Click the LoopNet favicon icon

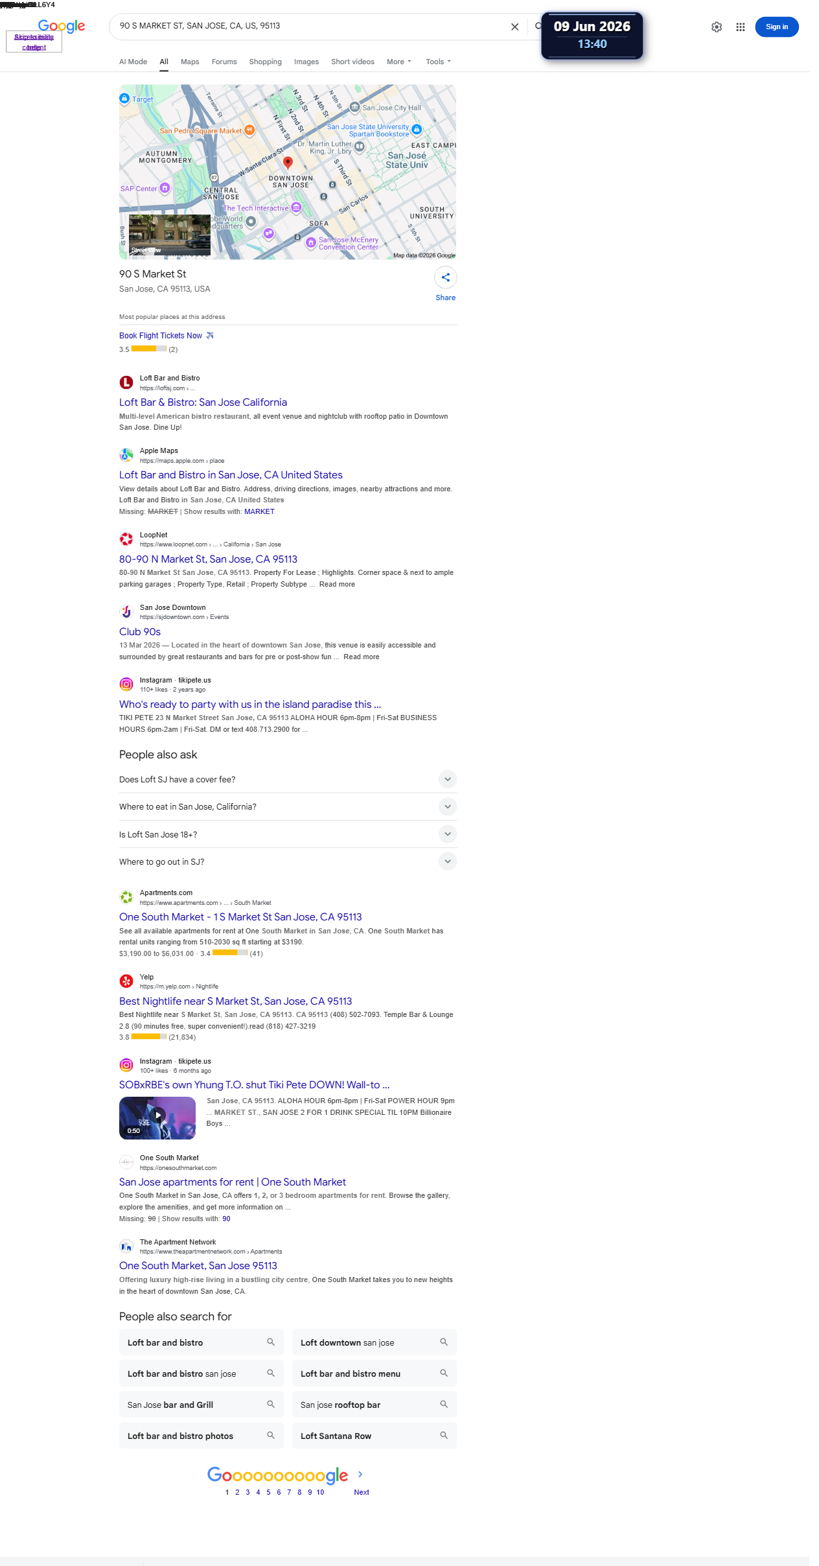126,539
